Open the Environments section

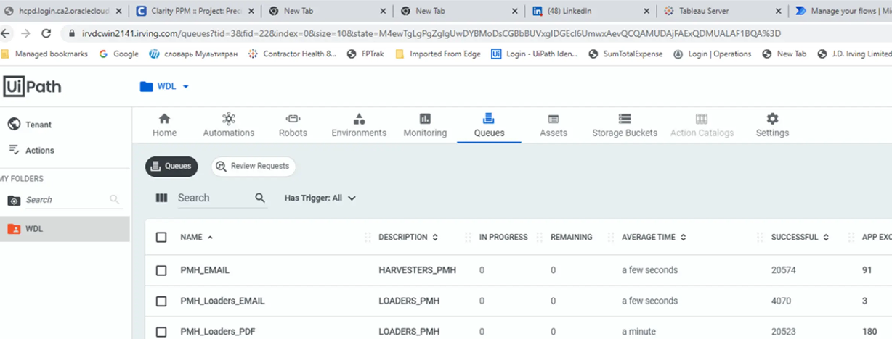359,125
